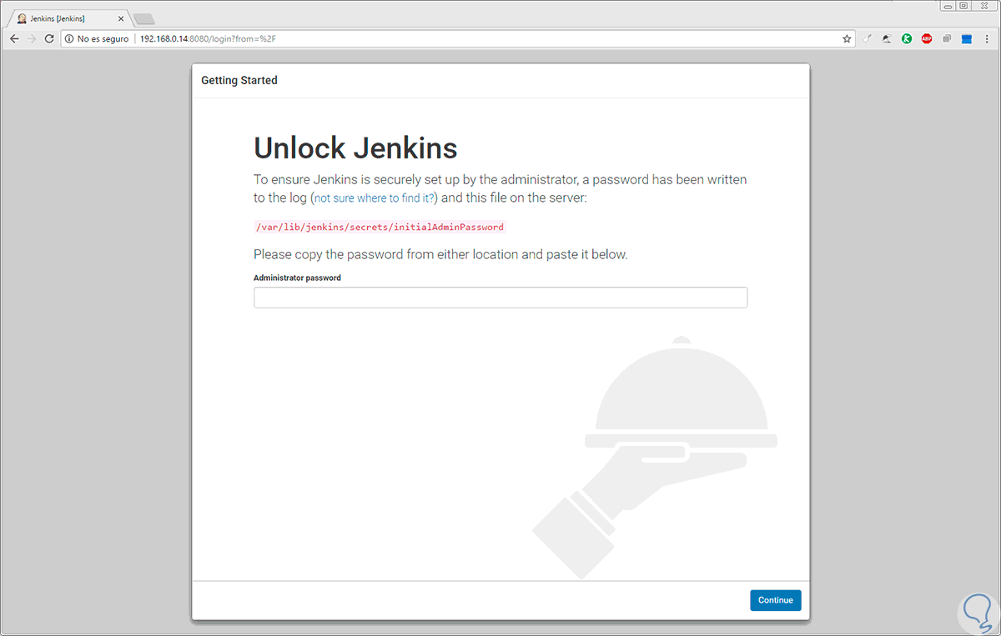Open the 'not sure where to find it?' link
The width and height of the screenshot is (1001, 636).
click(x=375, y=198)
